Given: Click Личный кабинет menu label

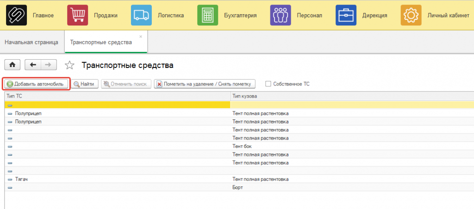Looking at the screenshot, I should (x=448, y=15).
